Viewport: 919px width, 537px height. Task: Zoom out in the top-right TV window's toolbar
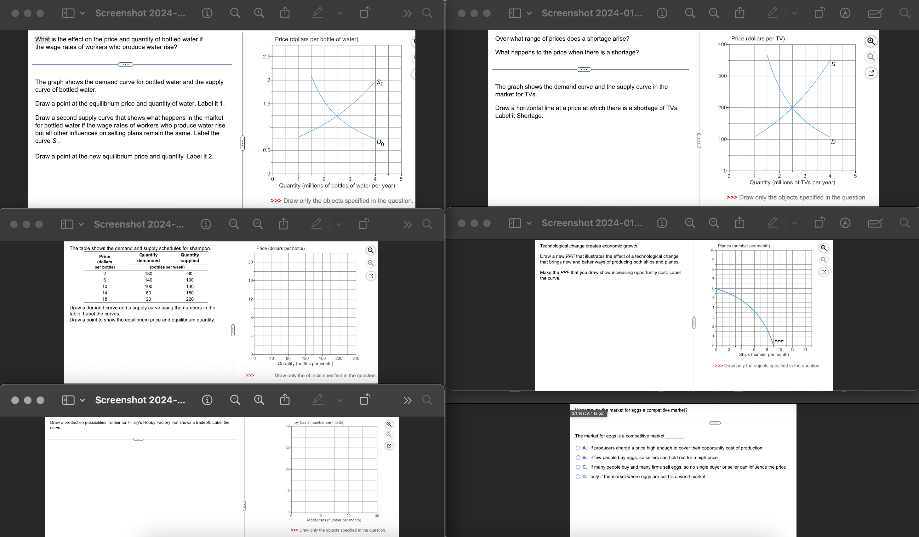click(689, 14)
